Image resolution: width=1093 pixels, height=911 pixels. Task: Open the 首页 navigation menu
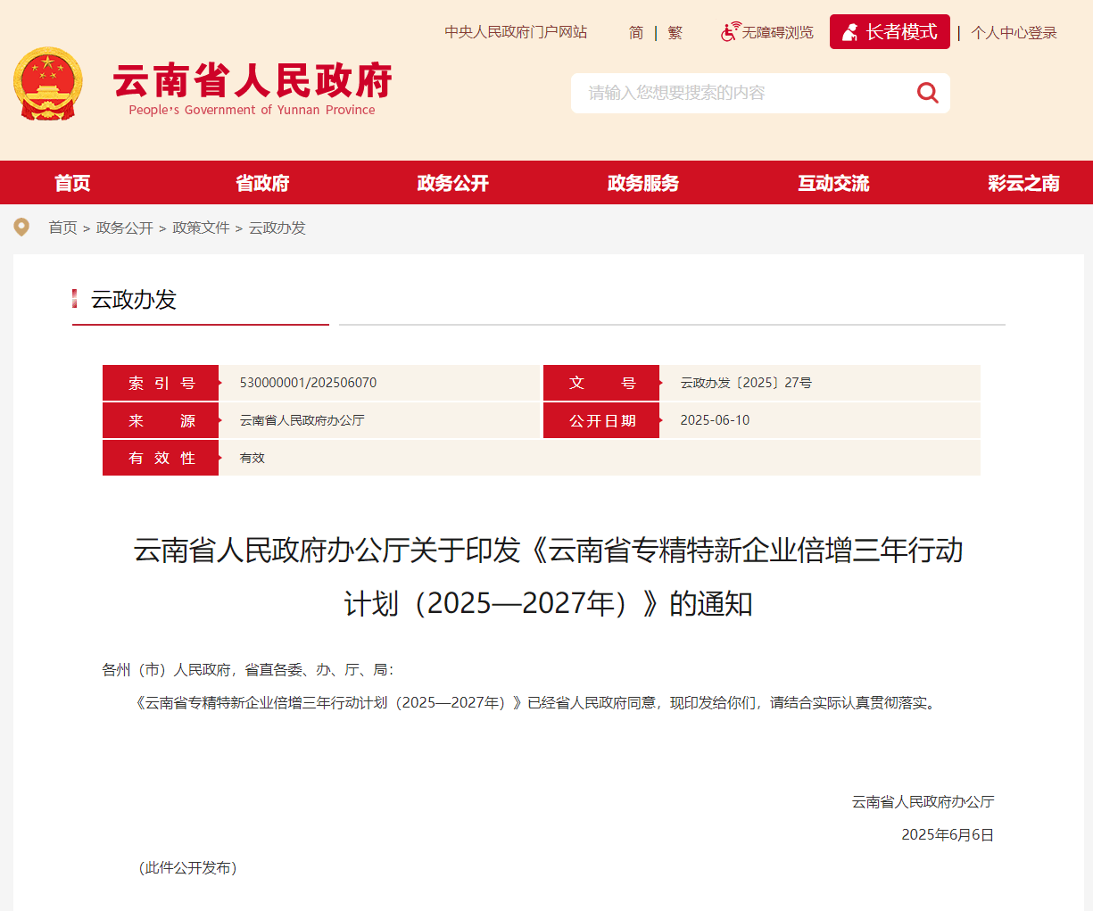pyautogui.click(x=72, y=183)
